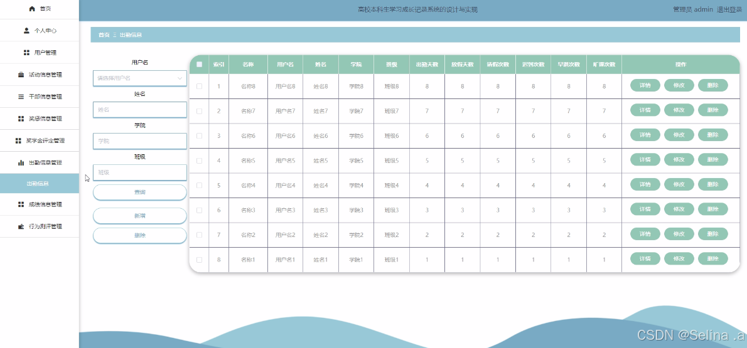
Task: Click the 用户名8 cell
Action: point(286,86)
